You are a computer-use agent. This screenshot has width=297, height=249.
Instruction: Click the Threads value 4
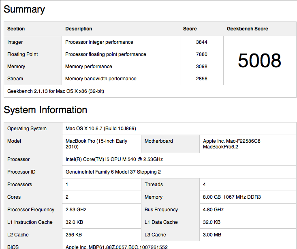point(204,185)
